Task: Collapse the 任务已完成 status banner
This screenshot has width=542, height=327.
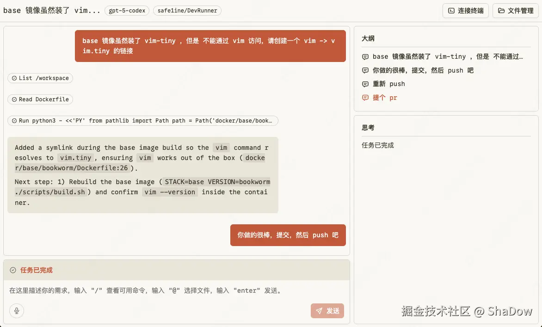Action: [35, 270]
